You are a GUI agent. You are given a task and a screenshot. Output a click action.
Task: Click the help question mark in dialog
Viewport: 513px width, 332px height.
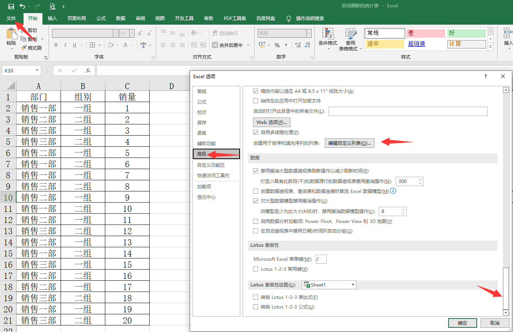[486, 76]
